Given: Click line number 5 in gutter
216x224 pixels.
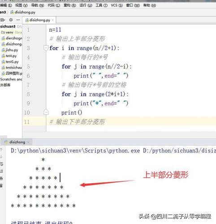Looking at the screenshot, I should click(28, 66).
